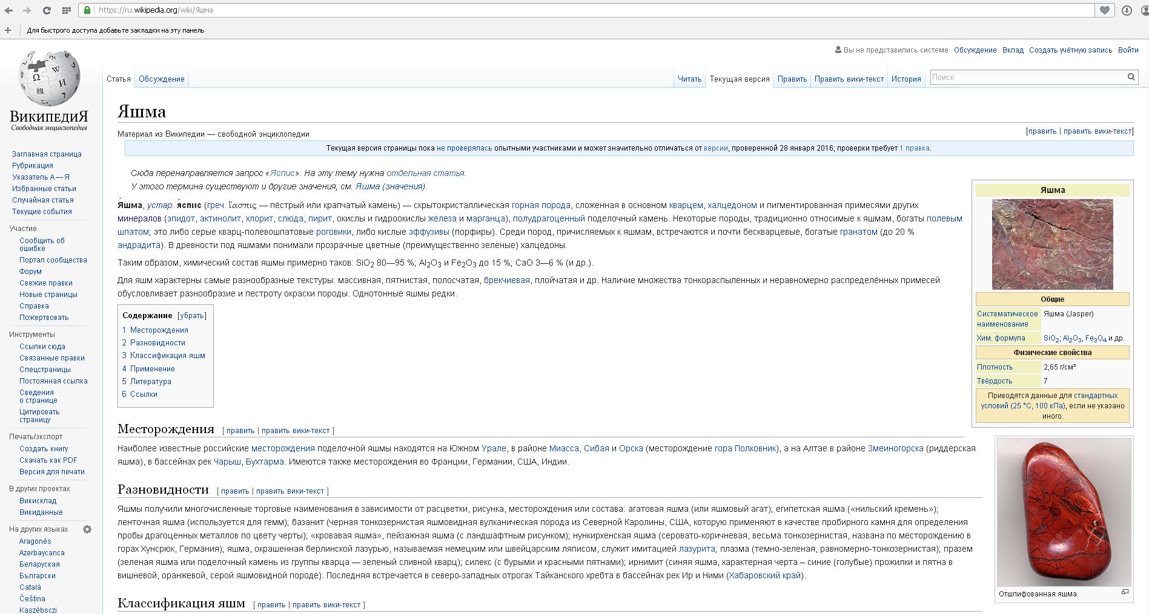Click the browser back arrow
Viewport: 1149px width, 614px height.
(x=8, y=10)
